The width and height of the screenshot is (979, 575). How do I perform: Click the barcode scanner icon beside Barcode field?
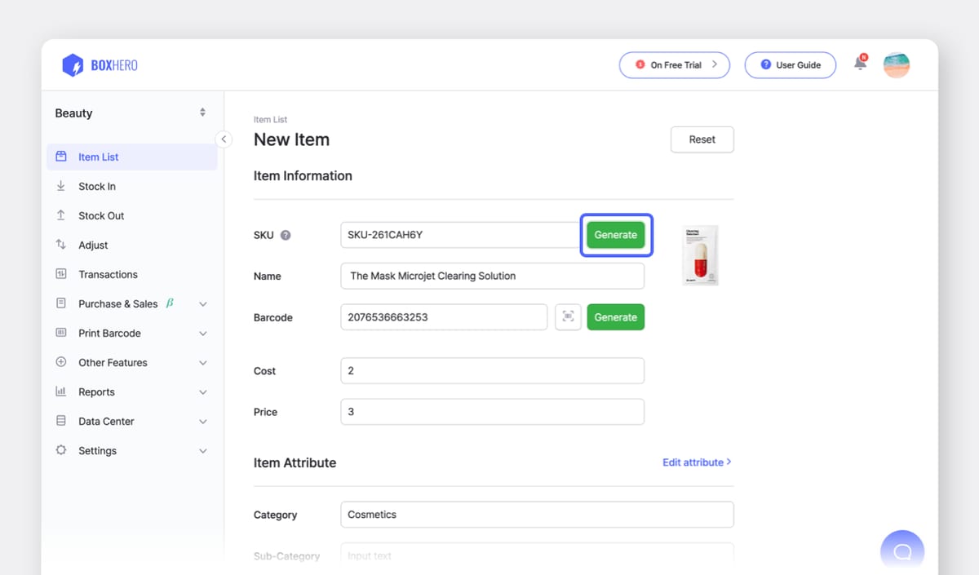[x=568, y=317]
